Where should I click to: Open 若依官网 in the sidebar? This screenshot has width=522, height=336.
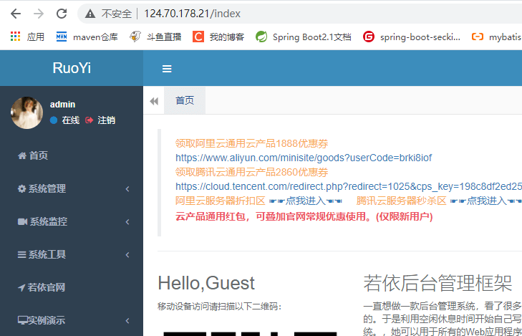click(72, 287)
